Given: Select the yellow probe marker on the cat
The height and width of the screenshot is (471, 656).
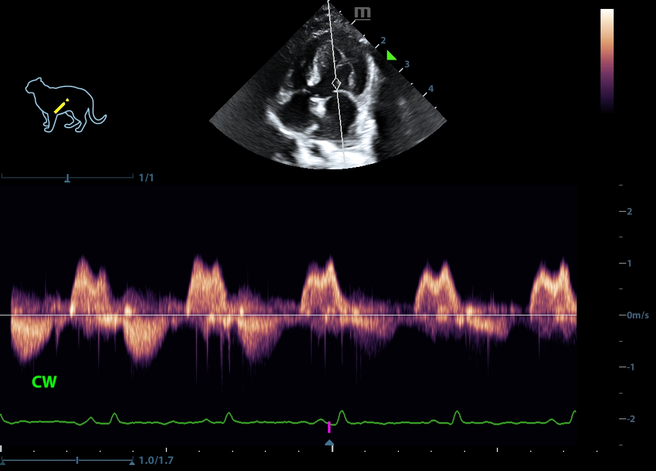Looking at the screenshot, I should pos(61,106).
